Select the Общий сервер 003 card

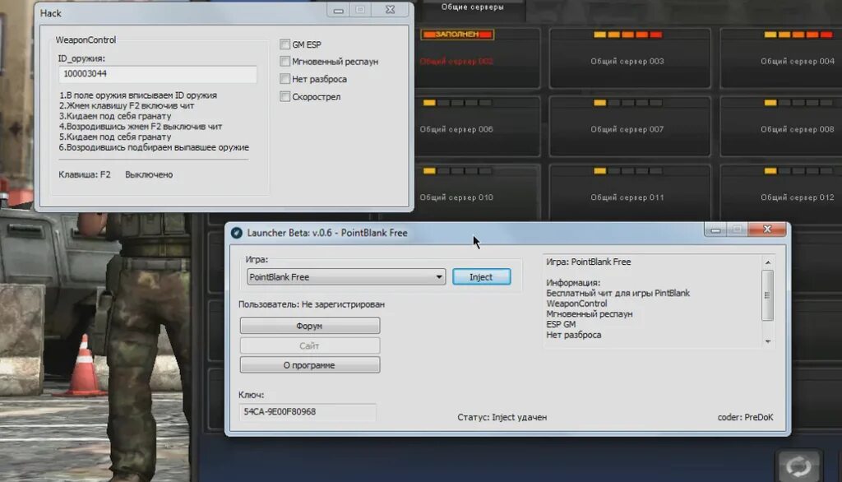(x=630, y=58)
